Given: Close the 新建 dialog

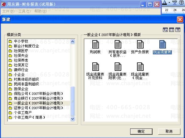Looking at the screenshot, I should [x=180, y=19].
